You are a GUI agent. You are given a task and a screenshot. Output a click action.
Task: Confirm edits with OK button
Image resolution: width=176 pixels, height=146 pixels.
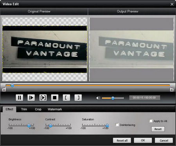143,141
